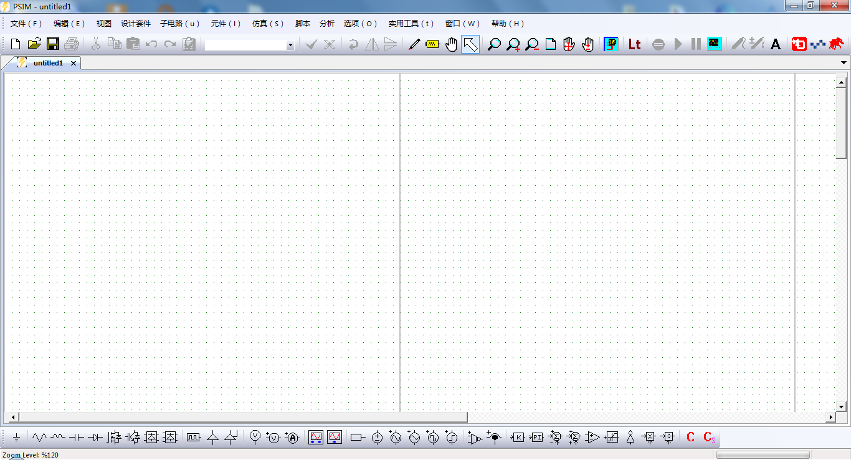Open the 视图 menu
Screen dimensions: 851x460
[x=104, y=24]
